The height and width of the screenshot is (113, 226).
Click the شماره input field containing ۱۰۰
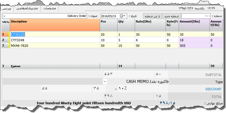196,16
